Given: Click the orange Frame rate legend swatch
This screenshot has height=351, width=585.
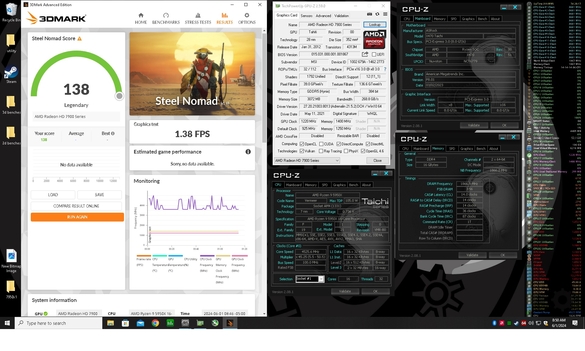Looking at the screenshot, I should click(144, 256).
